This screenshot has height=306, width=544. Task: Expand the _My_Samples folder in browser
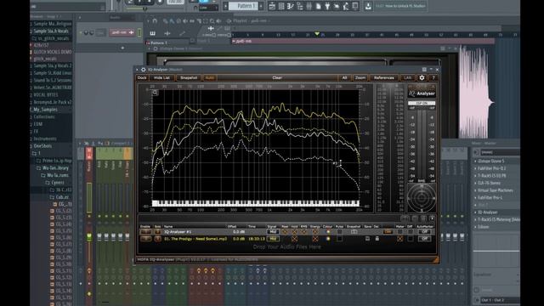45,110
